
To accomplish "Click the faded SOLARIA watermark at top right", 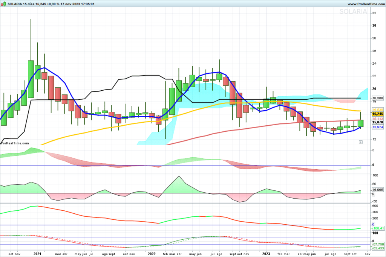I will [353, 12].
